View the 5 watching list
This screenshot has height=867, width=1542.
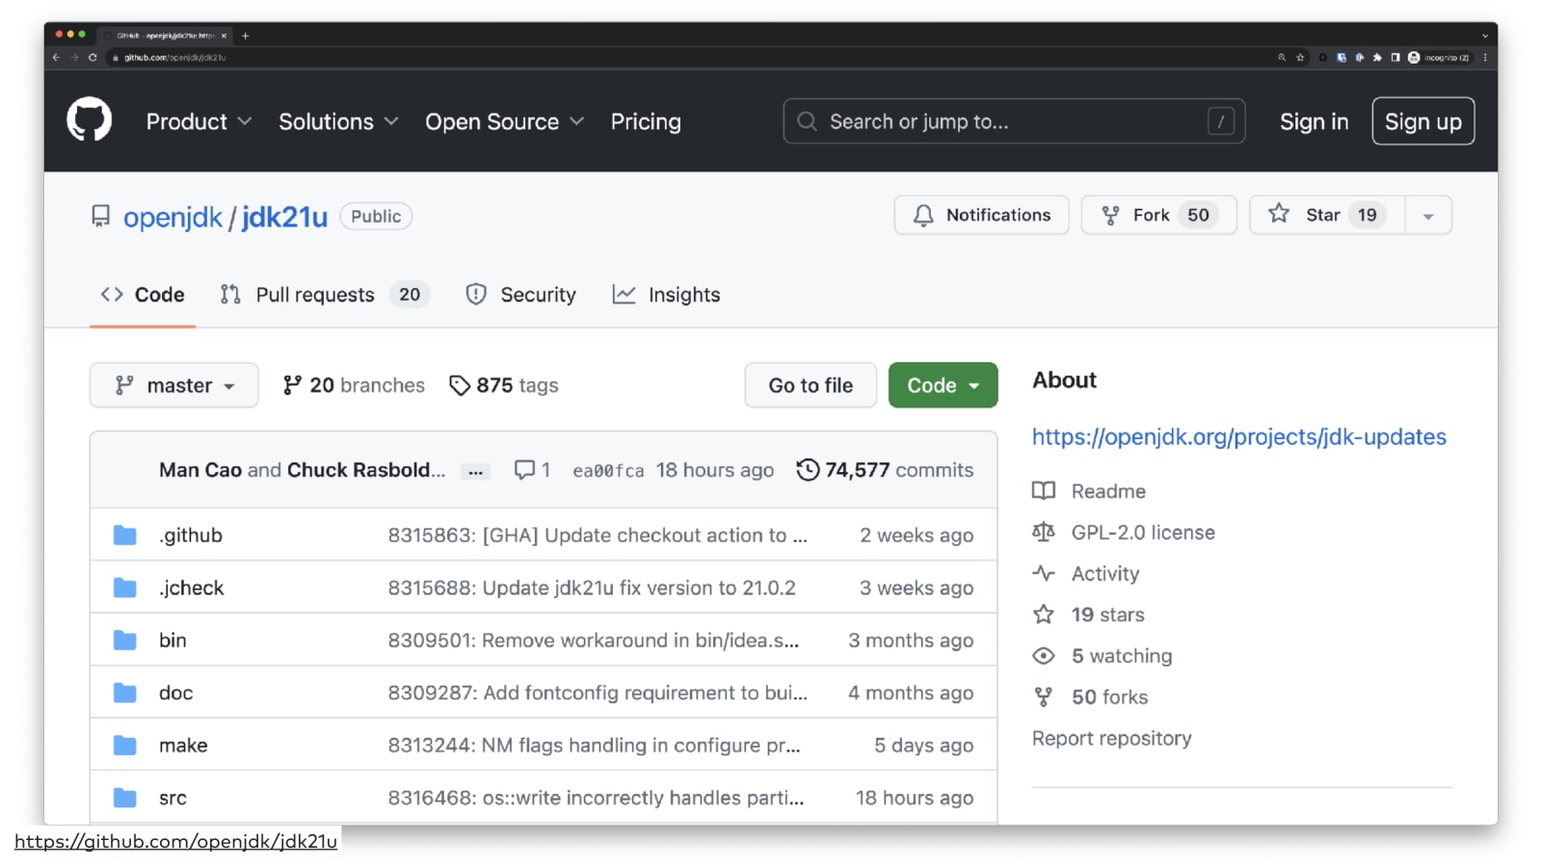point(1103,656)
